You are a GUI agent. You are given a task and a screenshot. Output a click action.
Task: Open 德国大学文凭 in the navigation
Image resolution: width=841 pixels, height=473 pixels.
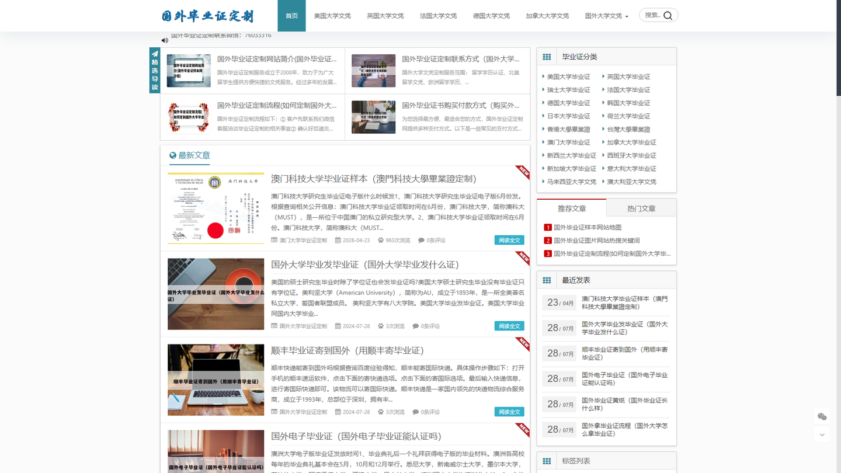(x=491, y=16)
